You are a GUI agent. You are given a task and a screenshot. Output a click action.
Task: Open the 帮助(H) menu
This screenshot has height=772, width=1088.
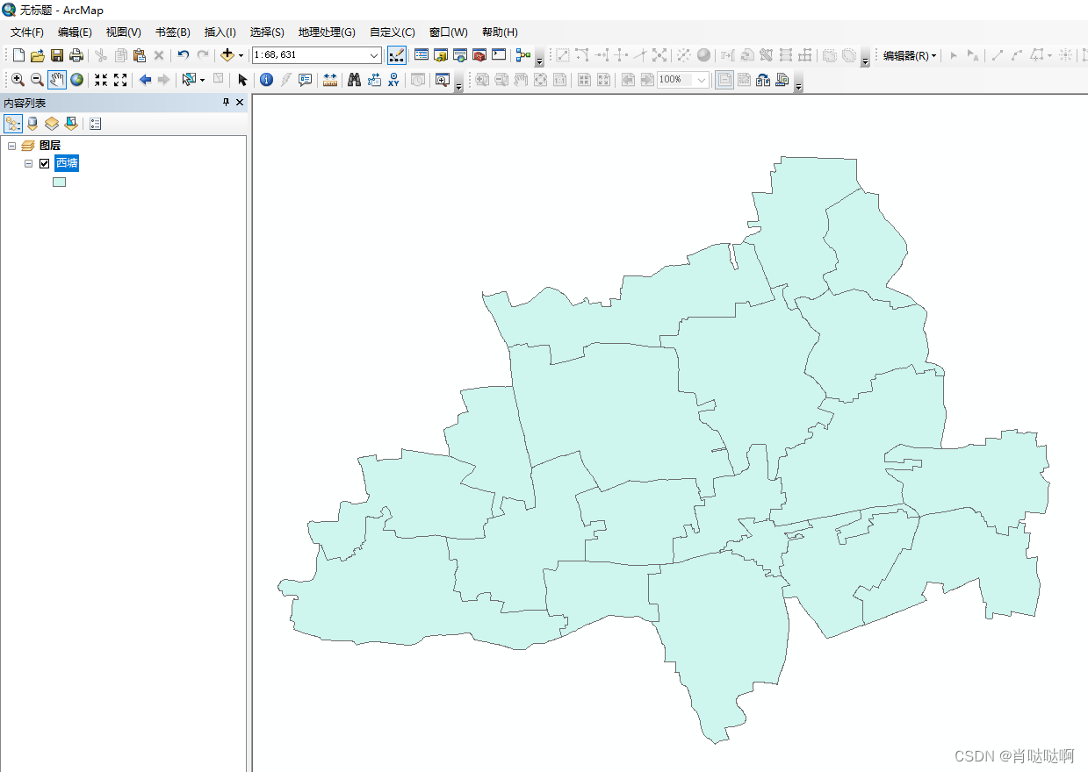(x=500, y=32)
